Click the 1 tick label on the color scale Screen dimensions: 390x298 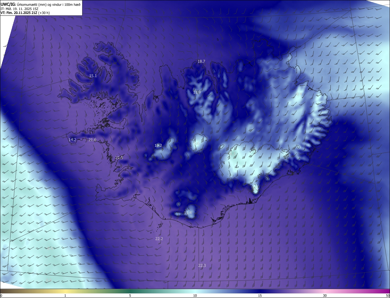pos(65,296)
